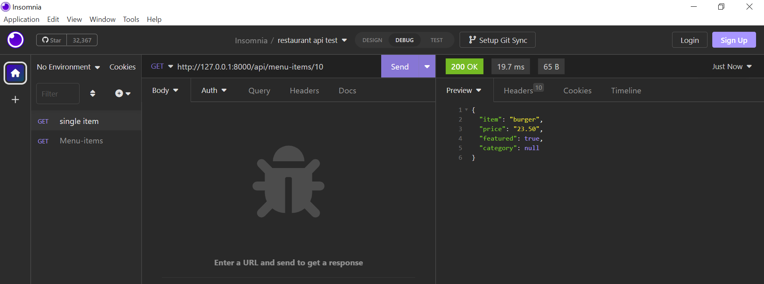
Task: Open the Window menu
Action: 102,19
